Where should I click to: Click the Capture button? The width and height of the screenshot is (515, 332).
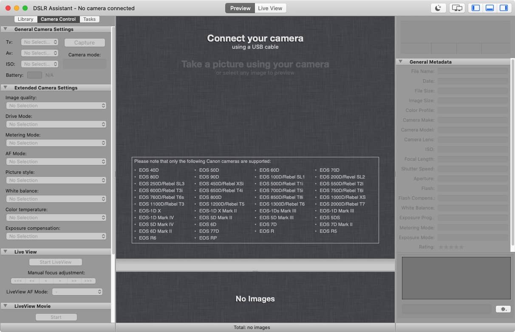coord(85,42)
